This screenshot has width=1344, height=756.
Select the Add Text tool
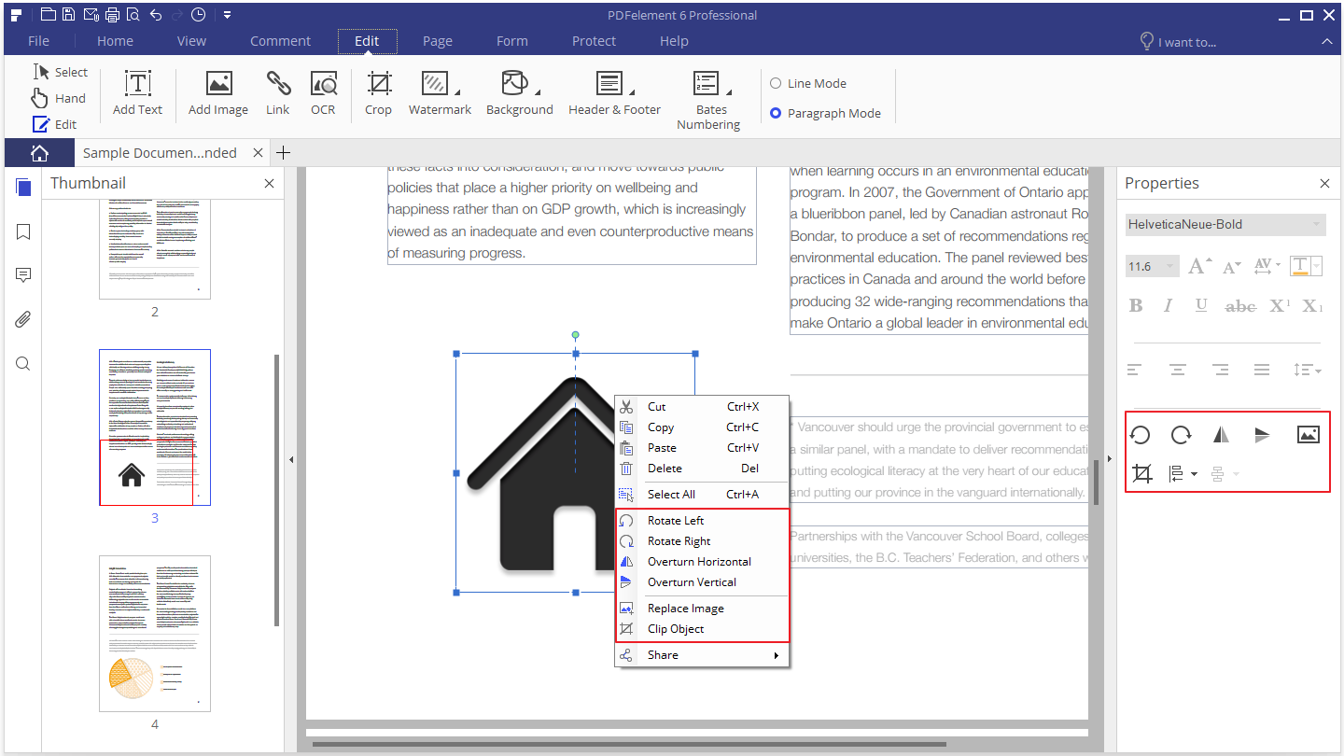[x=137, y=93]
